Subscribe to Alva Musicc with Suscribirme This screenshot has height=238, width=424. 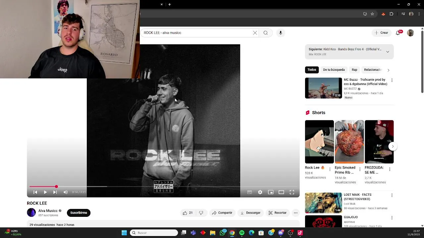[x=79, y=213]
